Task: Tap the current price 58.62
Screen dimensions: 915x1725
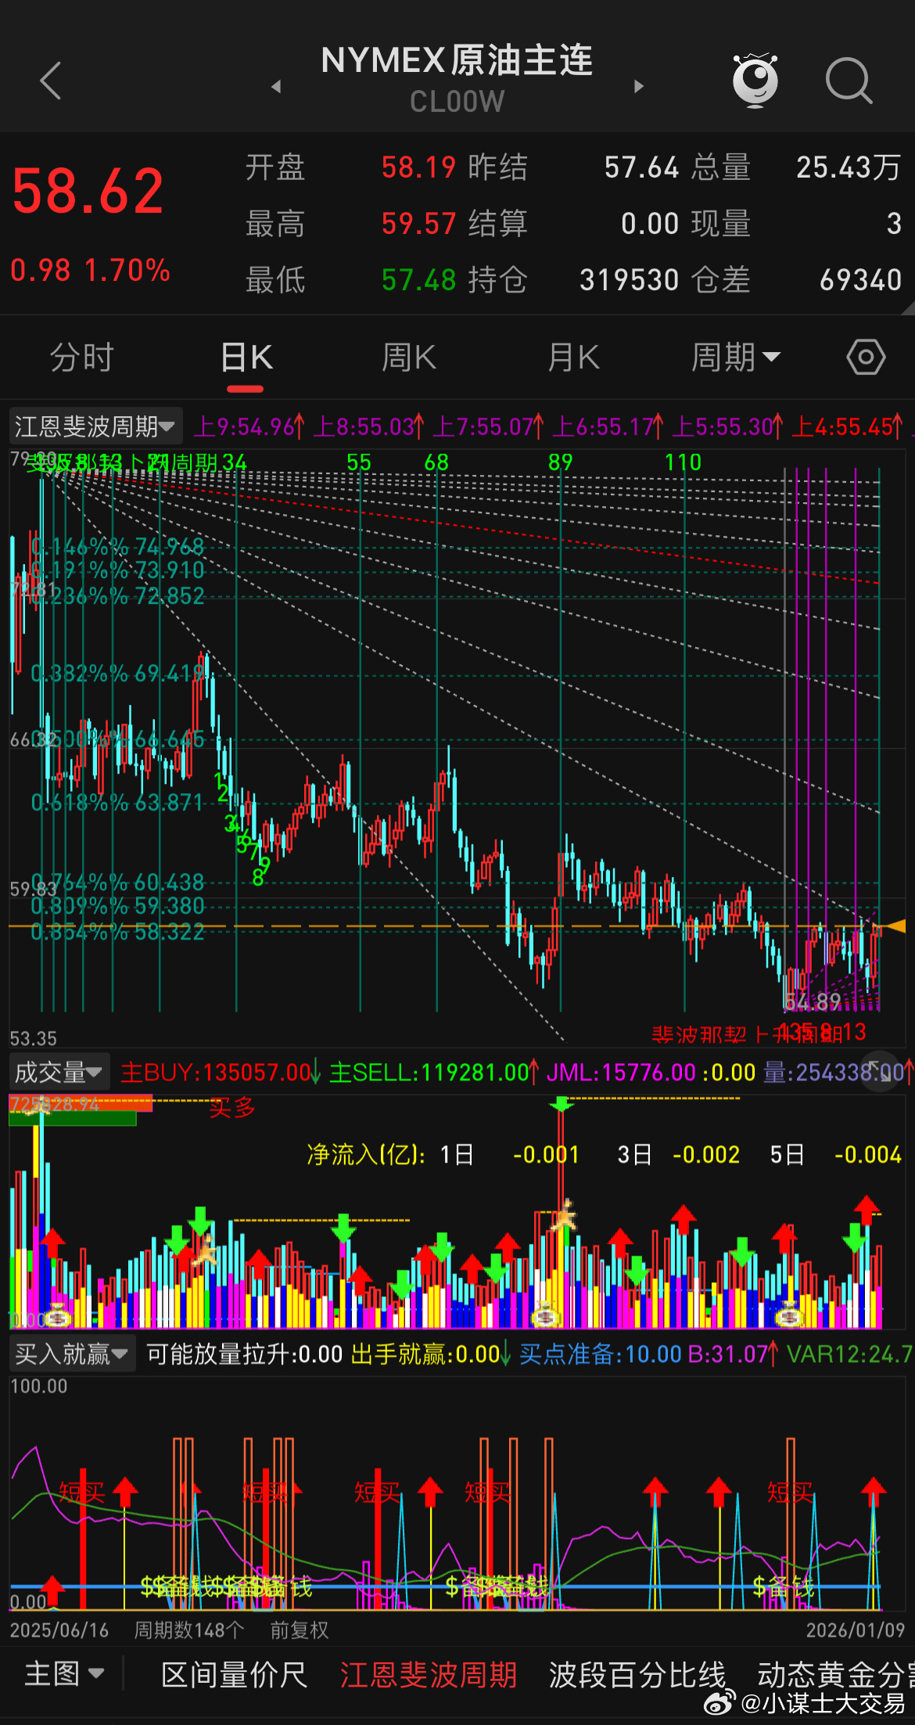Action: pyautogui.click(x=88, y=192)
